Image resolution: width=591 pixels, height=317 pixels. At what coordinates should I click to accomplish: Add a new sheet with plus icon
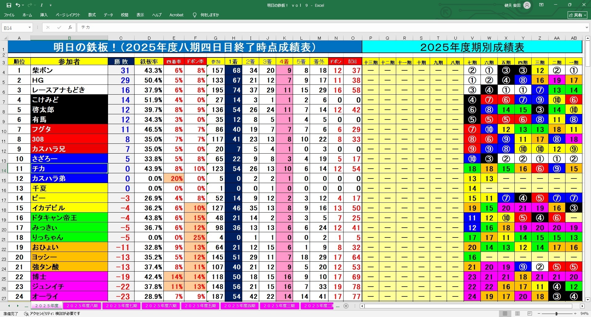tap(346, 306)
